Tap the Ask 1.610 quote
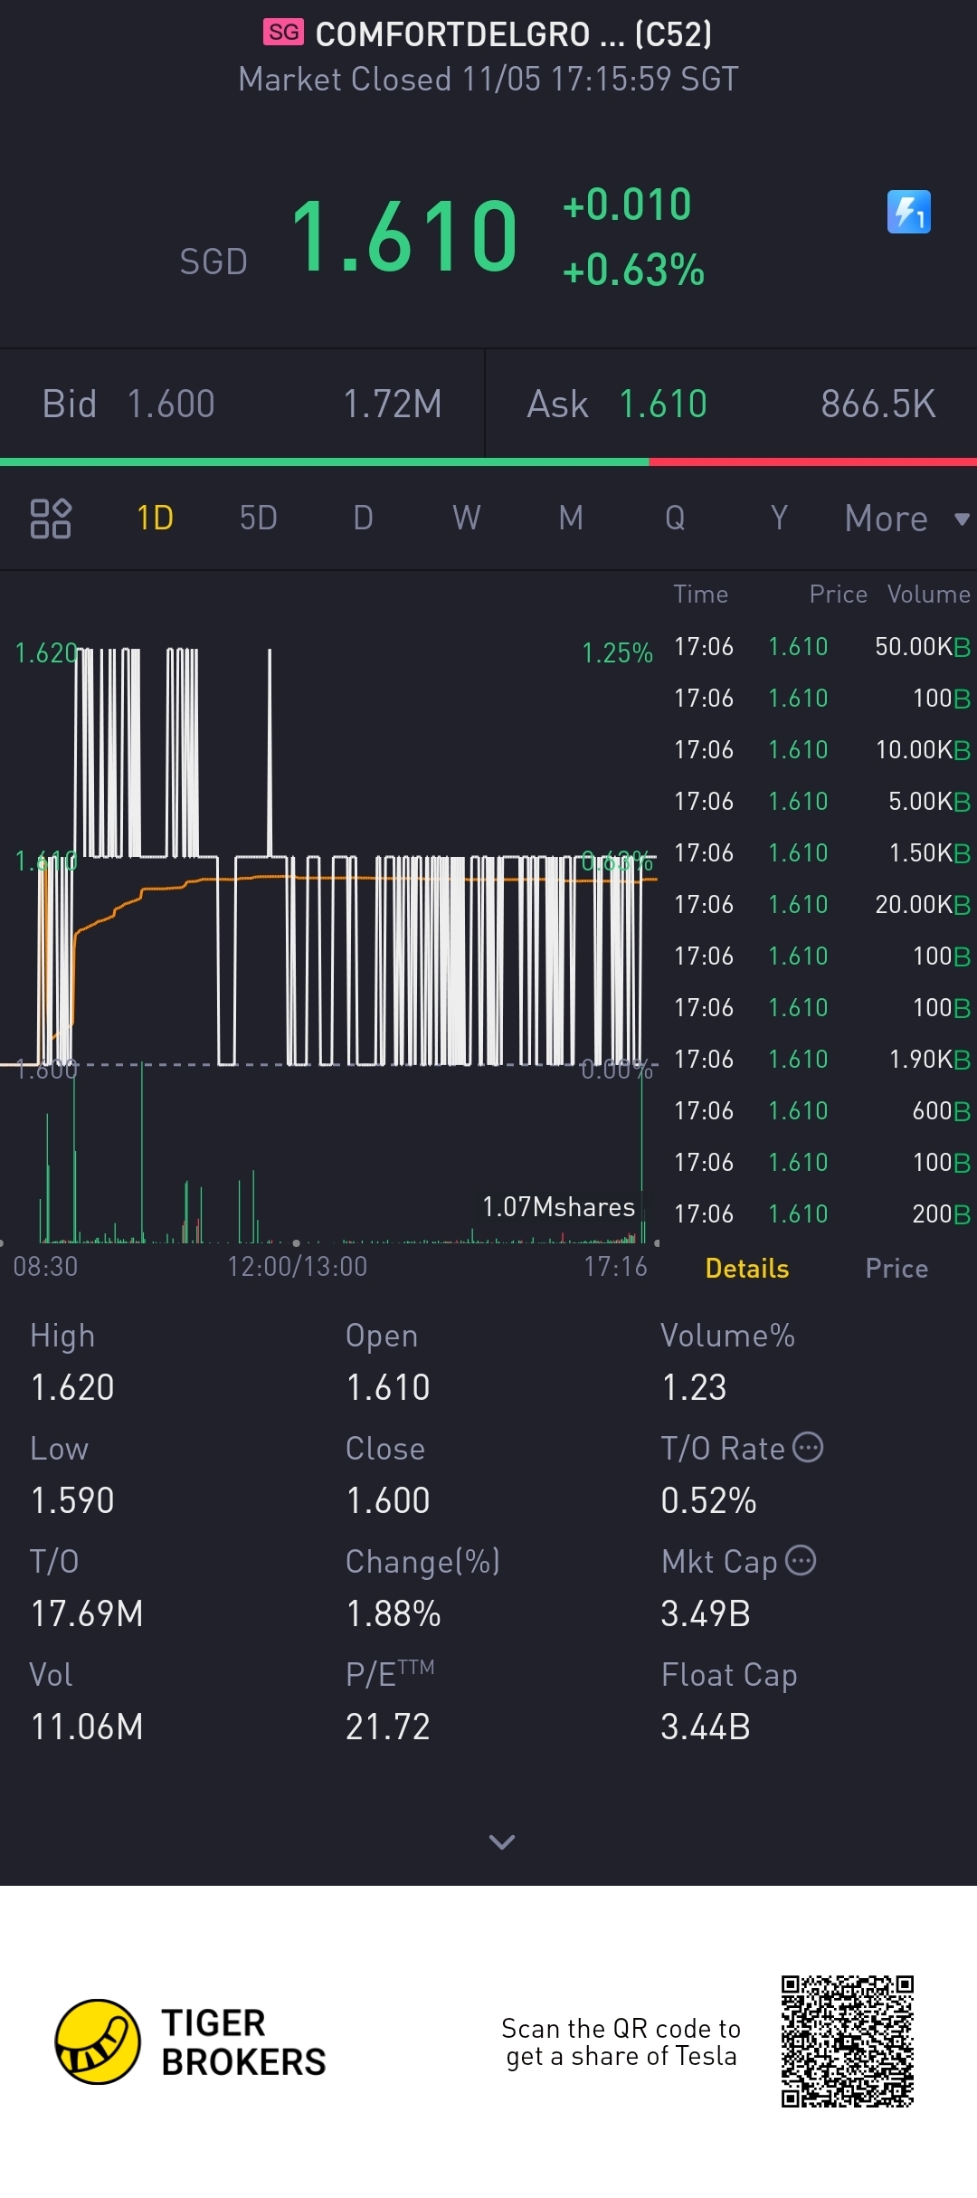Image resolution: width=977 pixels, height=2198 pixels. 617,404
